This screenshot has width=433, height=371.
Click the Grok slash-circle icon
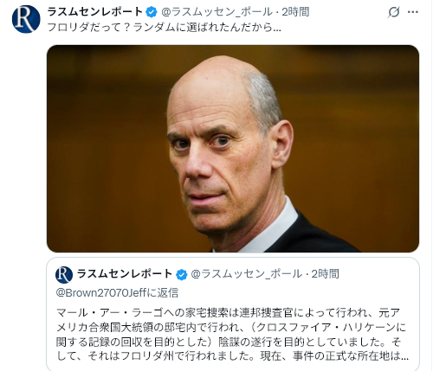pos(394,12)
